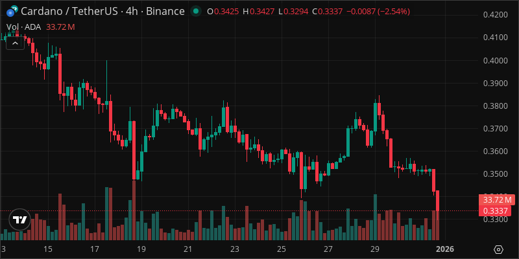519x259 pixels.
Task: Click the 17 date label on the time axis
Action: tap(95, 249)
